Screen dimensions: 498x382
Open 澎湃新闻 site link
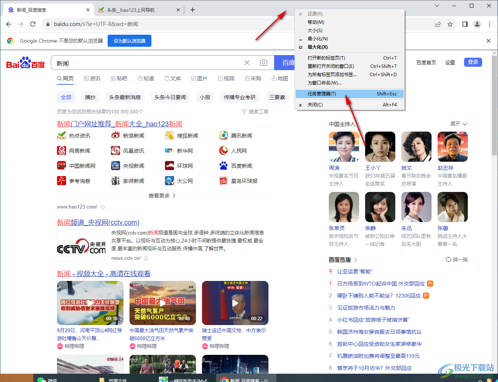(128, 181)
